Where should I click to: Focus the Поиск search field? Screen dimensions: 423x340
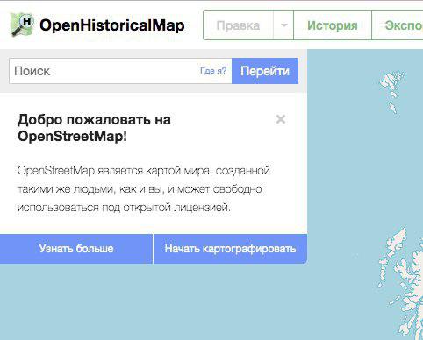104,71
